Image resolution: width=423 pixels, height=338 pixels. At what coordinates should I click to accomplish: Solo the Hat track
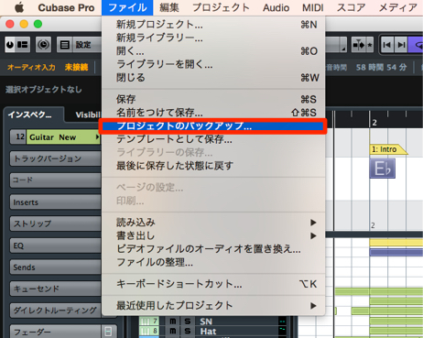click(188, 331)
